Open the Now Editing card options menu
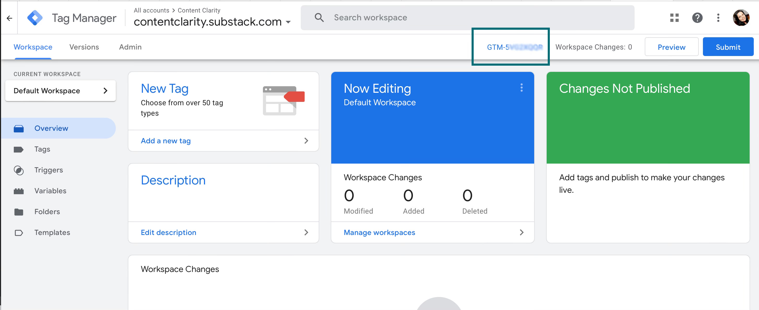759x310 pixels. click(521, 88)
